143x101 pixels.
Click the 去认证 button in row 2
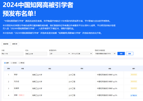(134, 81)
